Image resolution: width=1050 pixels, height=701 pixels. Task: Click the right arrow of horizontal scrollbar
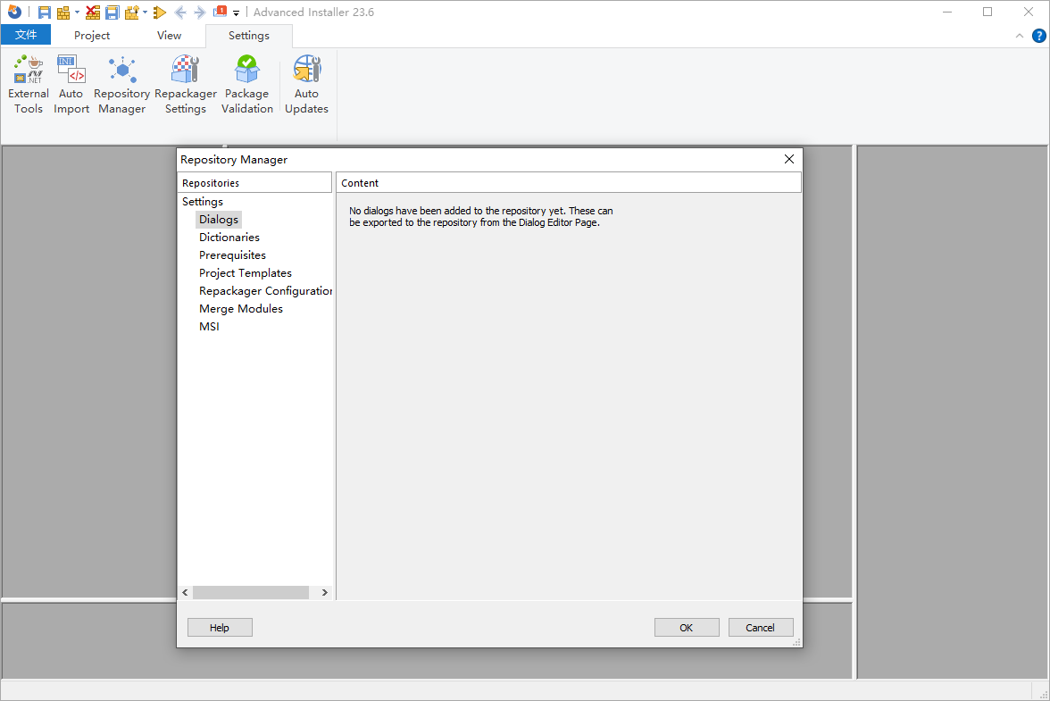coord(324,593)
